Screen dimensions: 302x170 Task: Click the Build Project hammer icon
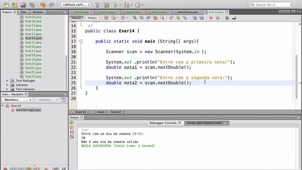pyautogui.click(x=98, y=5)
